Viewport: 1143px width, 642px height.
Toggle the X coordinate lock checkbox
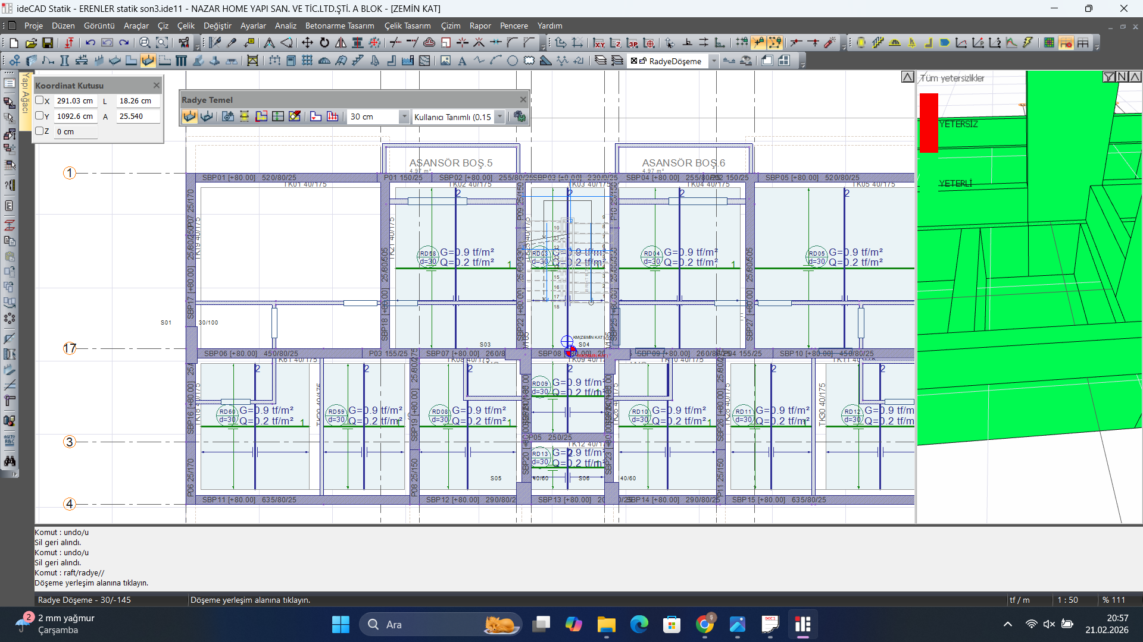point(39,100)
